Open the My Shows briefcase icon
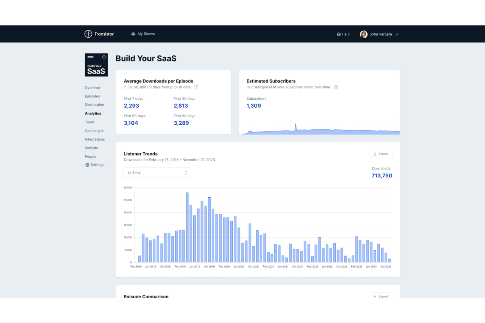This screenshot has width=485, height=323. click(133, 34)
